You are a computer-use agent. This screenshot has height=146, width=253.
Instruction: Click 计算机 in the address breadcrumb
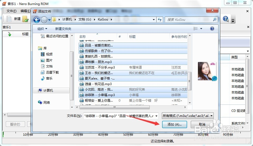(67, 19)
